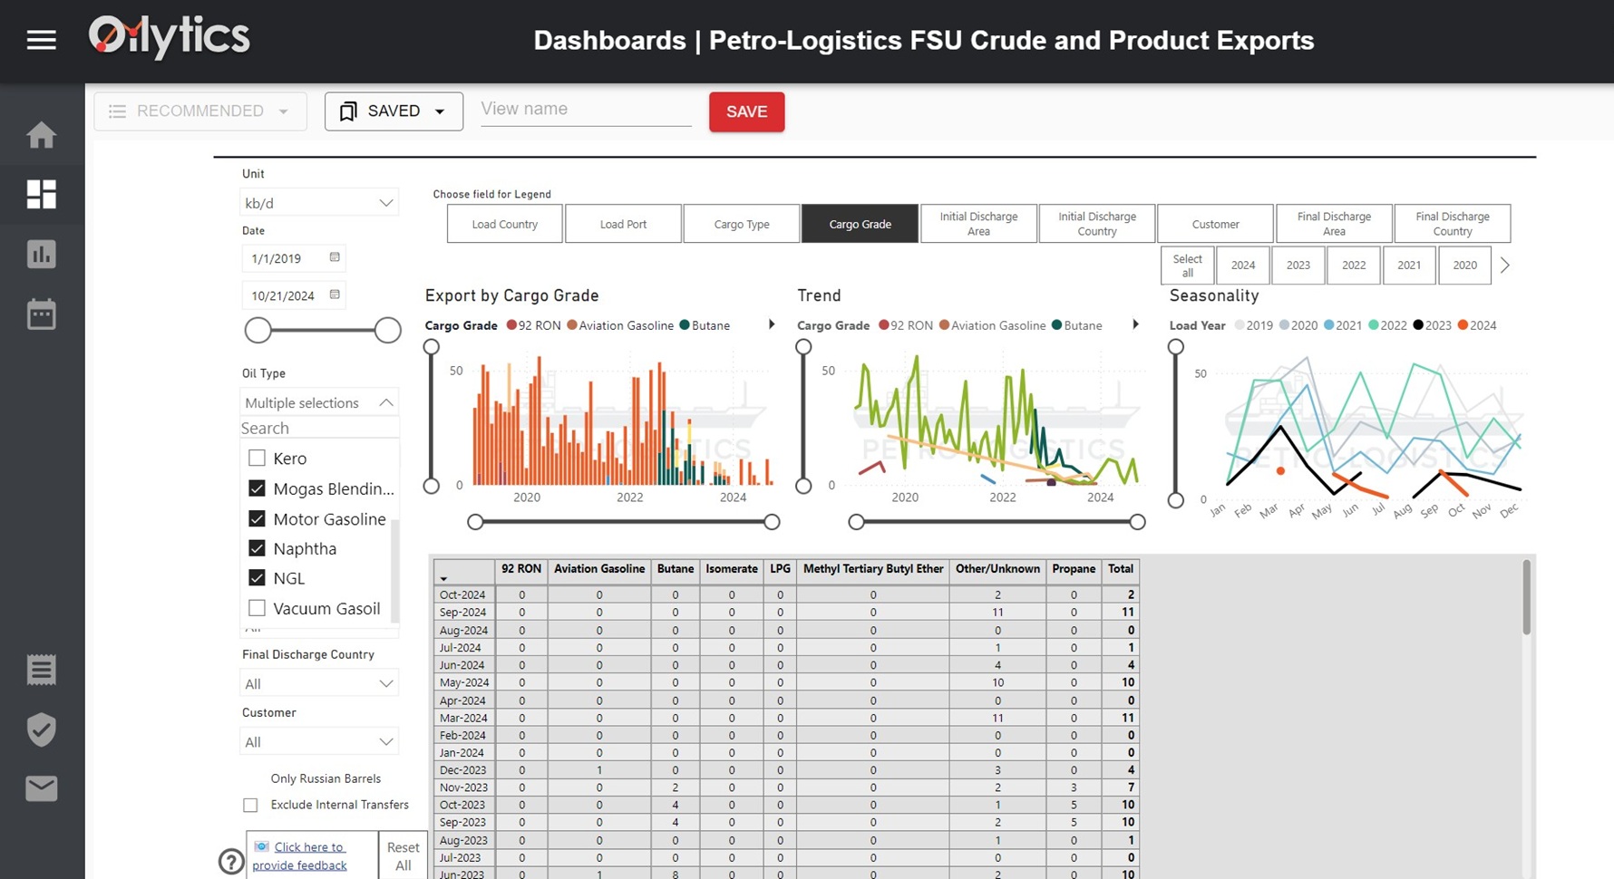
Task: Check Vacuum Gasoil oil type
Action: 258,608
